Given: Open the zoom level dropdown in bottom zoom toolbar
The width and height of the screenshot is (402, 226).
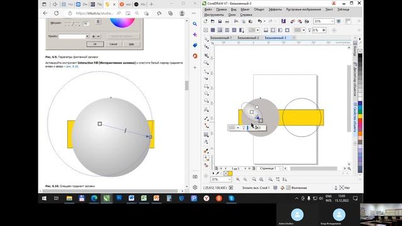Looking at the screenshot, I should (x=229, y=180).
